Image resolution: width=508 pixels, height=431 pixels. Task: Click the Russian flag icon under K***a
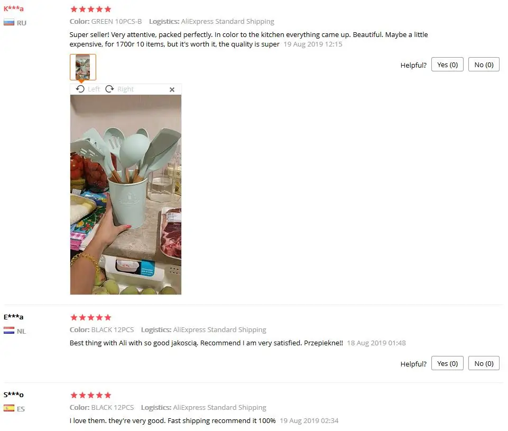tap(9, 23)
